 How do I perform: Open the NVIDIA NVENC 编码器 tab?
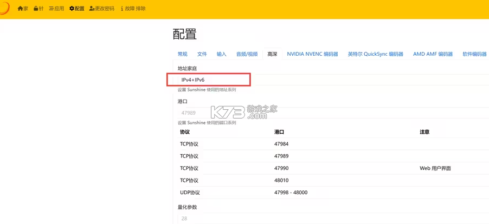point(312,54)
